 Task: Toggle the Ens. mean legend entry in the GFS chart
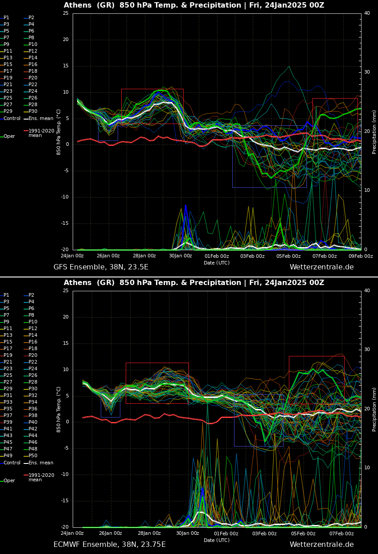tap(38, 119)
